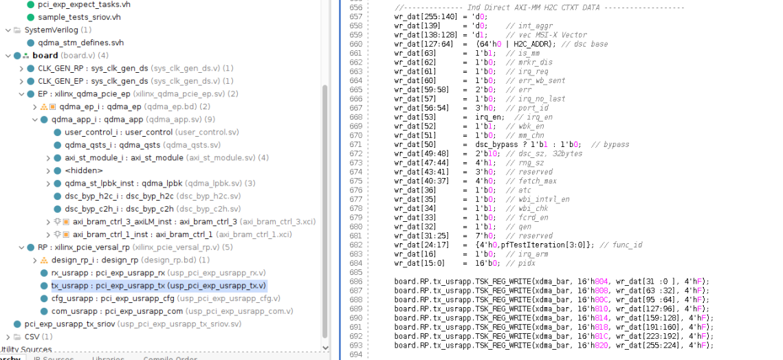This screenshot has width=783, height=360.
Task: Click the CSV folder icon
Action: (x=17, y=337)
